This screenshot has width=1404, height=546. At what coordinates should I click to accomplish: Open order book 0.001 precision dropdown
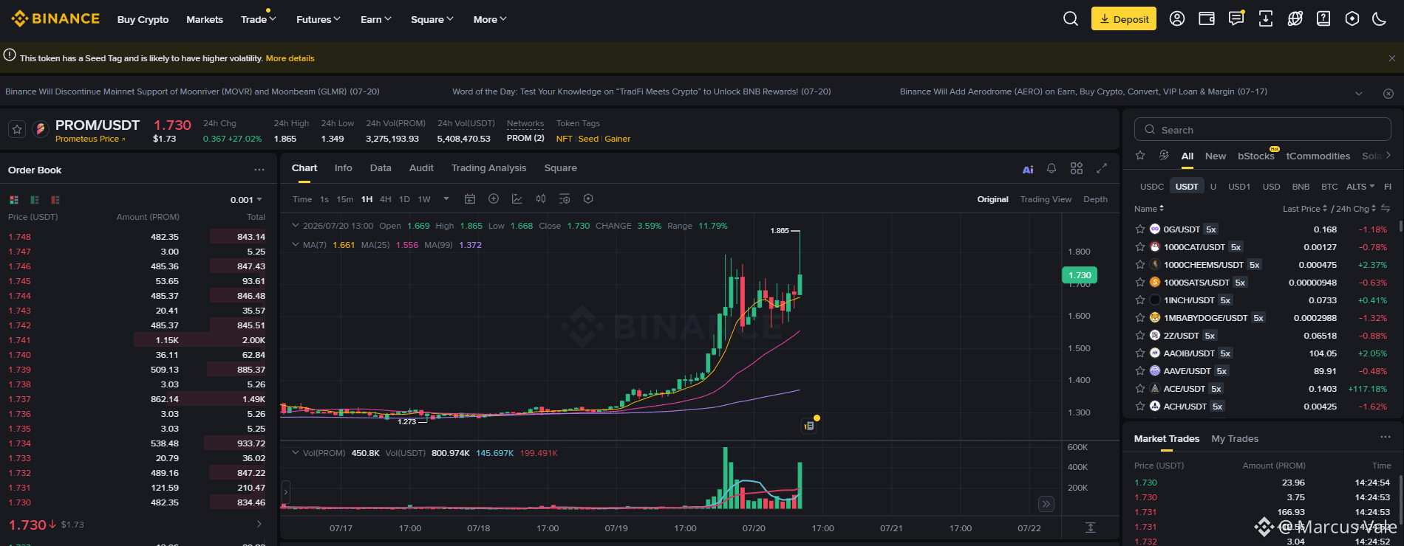246,200
